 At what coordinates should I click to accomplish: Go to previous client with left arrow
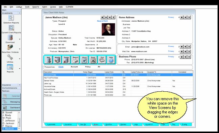click(x=106, y=17)
